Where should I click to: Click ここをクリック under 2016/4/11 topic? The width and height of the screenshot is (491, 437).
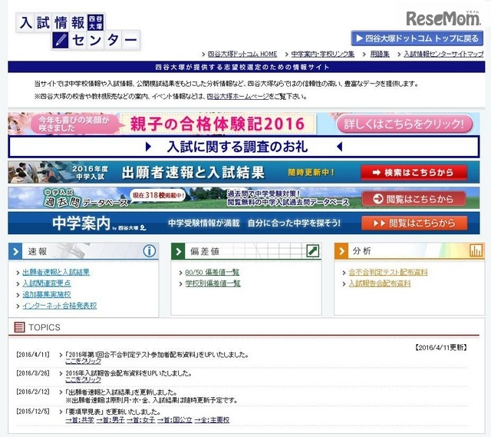(x=84, y=361)
